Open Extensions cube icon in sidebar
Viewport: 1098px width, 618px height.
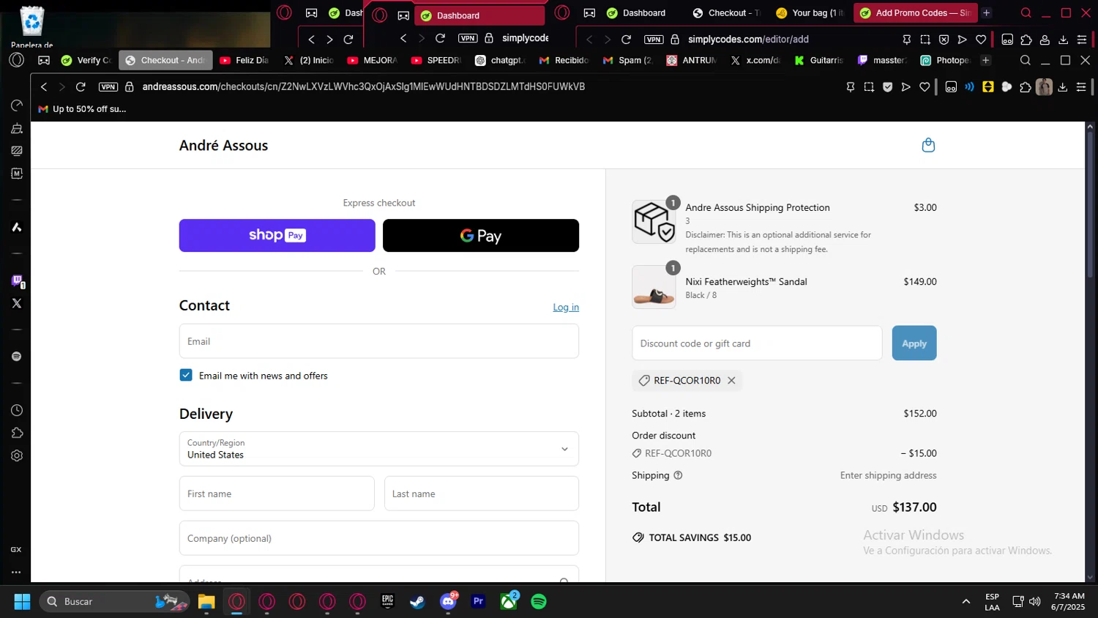pos(17,433)
